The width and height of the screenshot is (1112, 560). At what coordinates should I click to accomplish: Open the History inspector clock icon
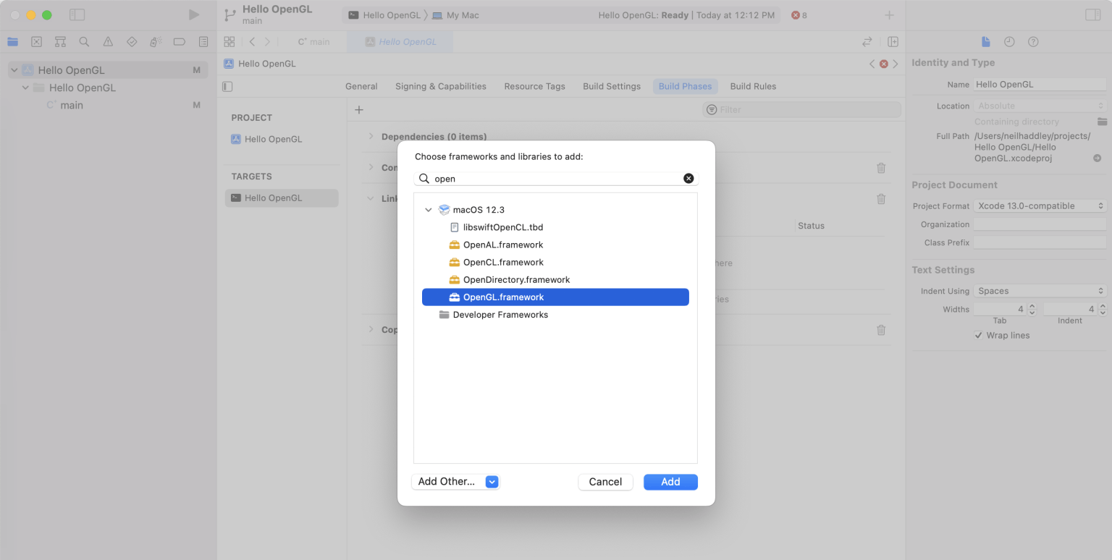click(x=1009, y=42)
